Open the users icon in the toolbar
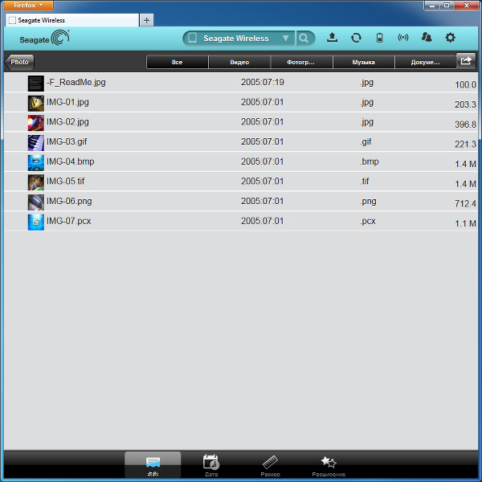 pyautogui.click(x=427, y=38)
